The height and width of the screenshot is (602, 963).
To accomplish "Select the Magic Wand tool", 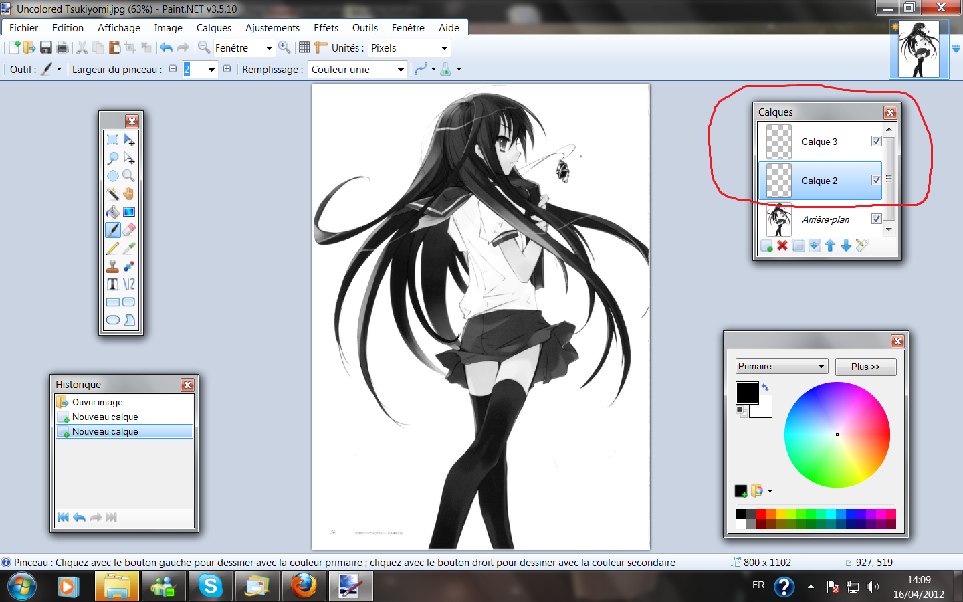I will pyautogui.click(x=112, y=194).
